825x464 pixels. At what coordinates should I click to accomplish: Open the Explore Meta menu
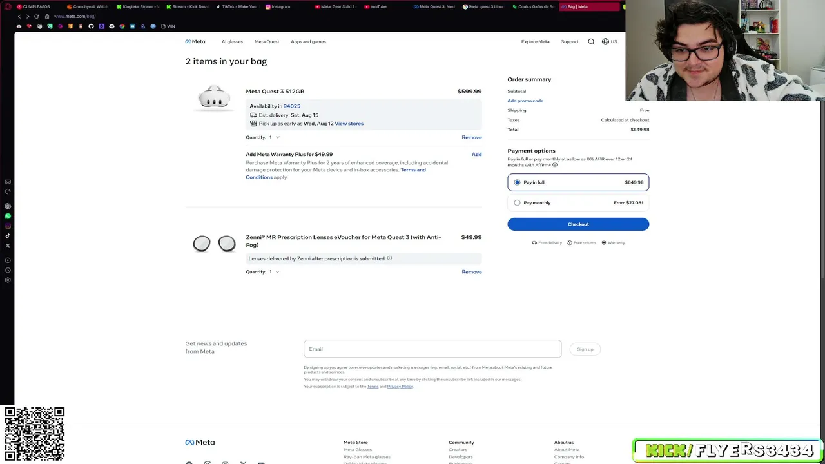[536, 41]
